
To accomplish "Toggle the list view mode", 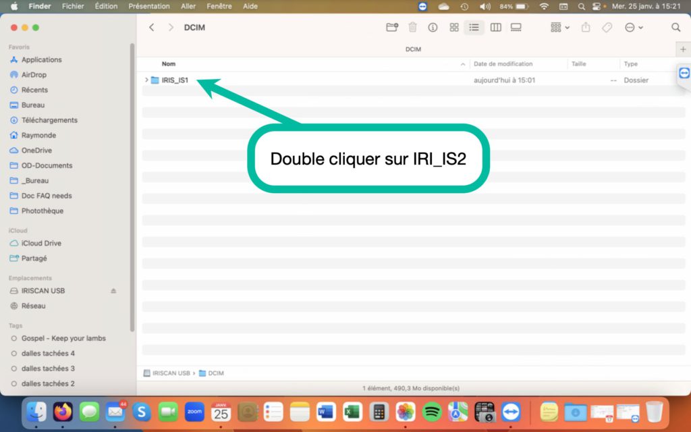I will click(x=474, y=28).
